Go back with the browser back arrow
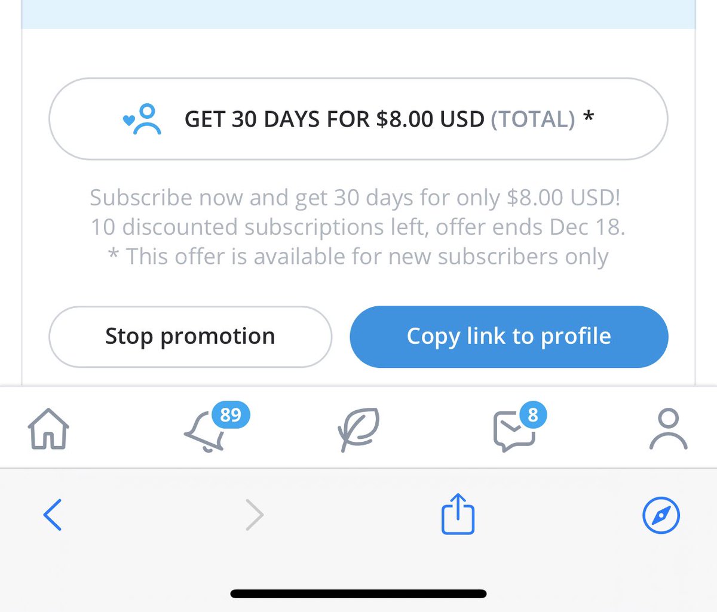This screenshot has width=717, height=612. [x=53, y=515]
